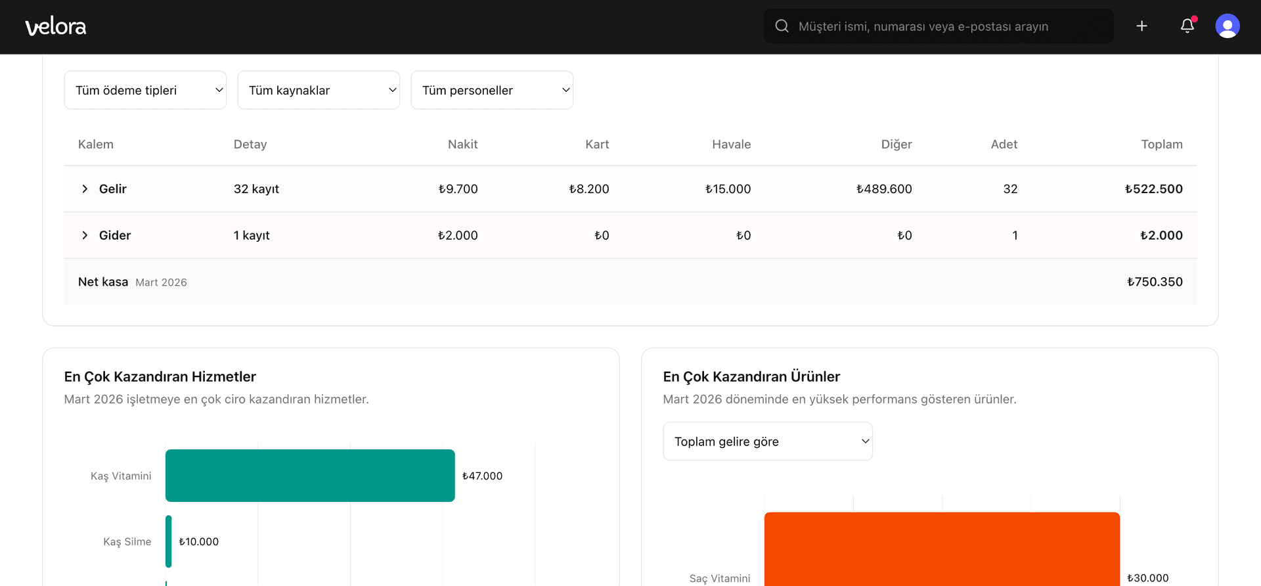Click the Kaş Vitamini teal bar
1261x586 pixels.
pos(310,476)
